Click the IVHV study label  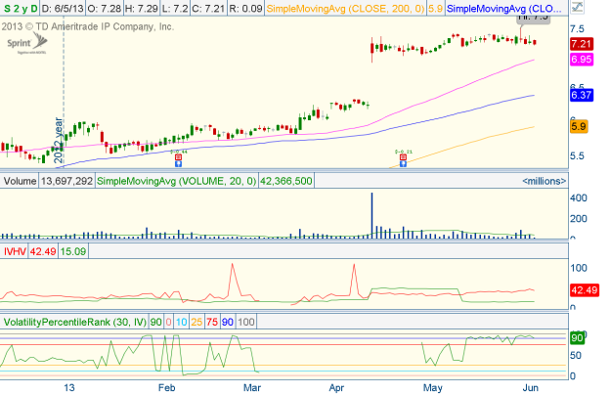(16, 250)
